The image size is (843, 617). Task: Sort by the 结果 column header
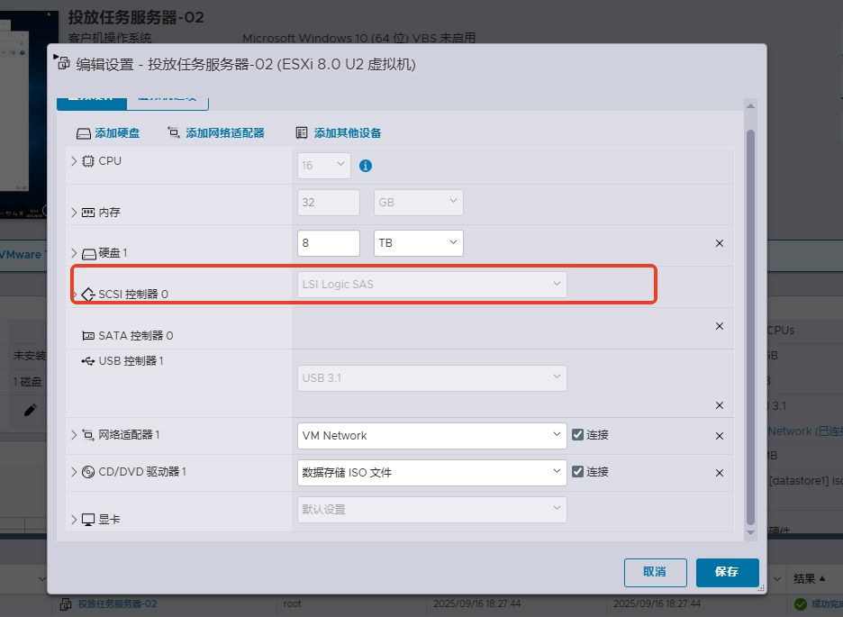tap(809, 579)
